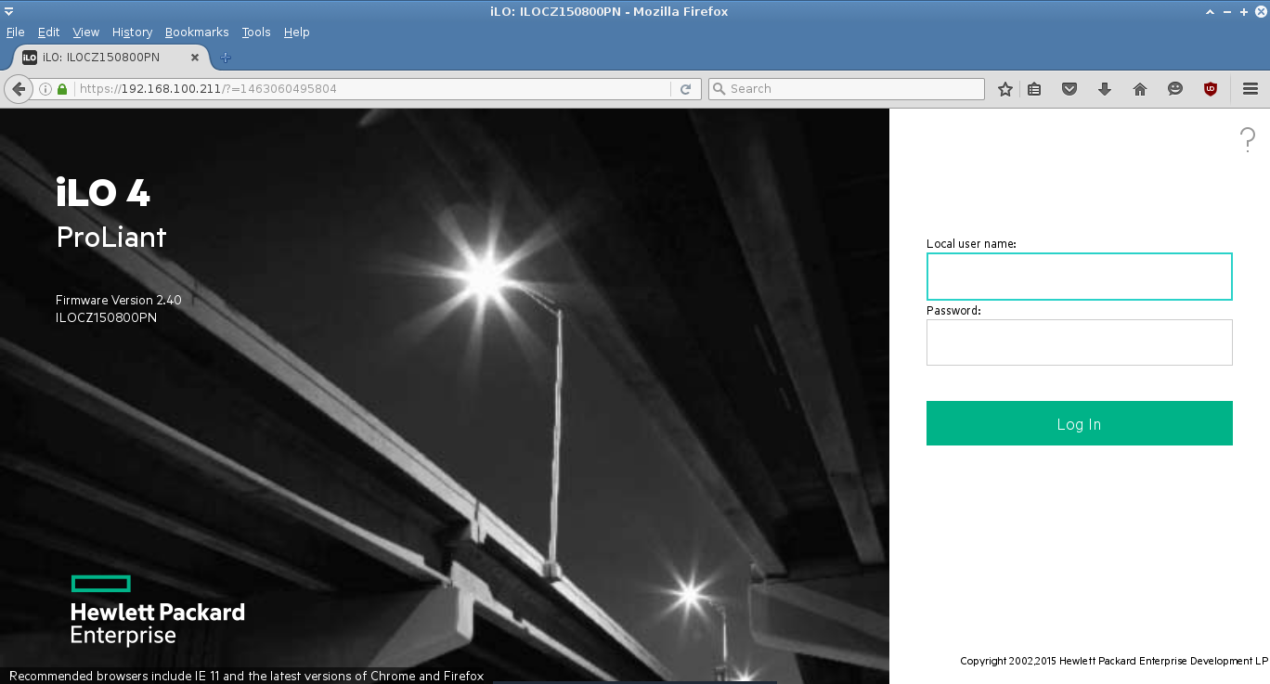This screenshot has height=684, width=1270.
Task: Go to the home page icon
Action: pyautogui.click(x=1140, y=89)
